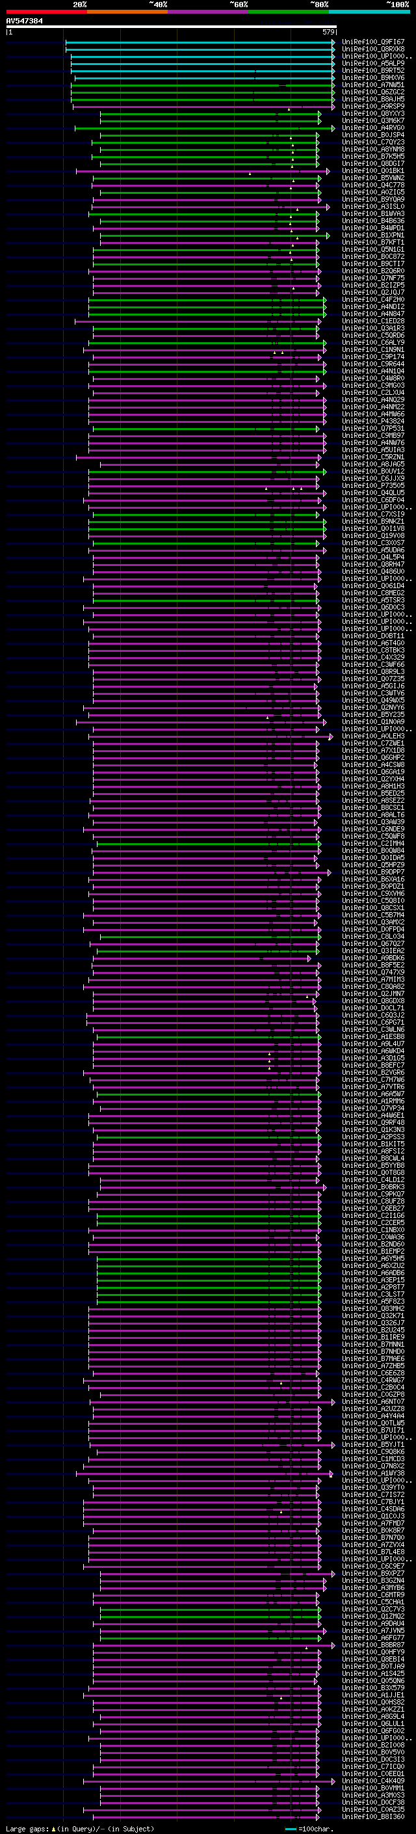Image resolution: width=416 pixels, height=1834 pixels.
Task: Select label UniRef100_A5UIA3
Action: (373, 450)
